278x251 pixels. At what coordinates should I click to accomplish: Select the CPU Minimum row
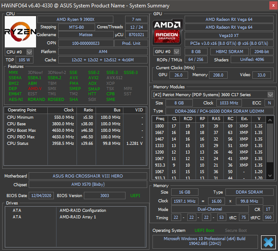click(x=75, y=117)
